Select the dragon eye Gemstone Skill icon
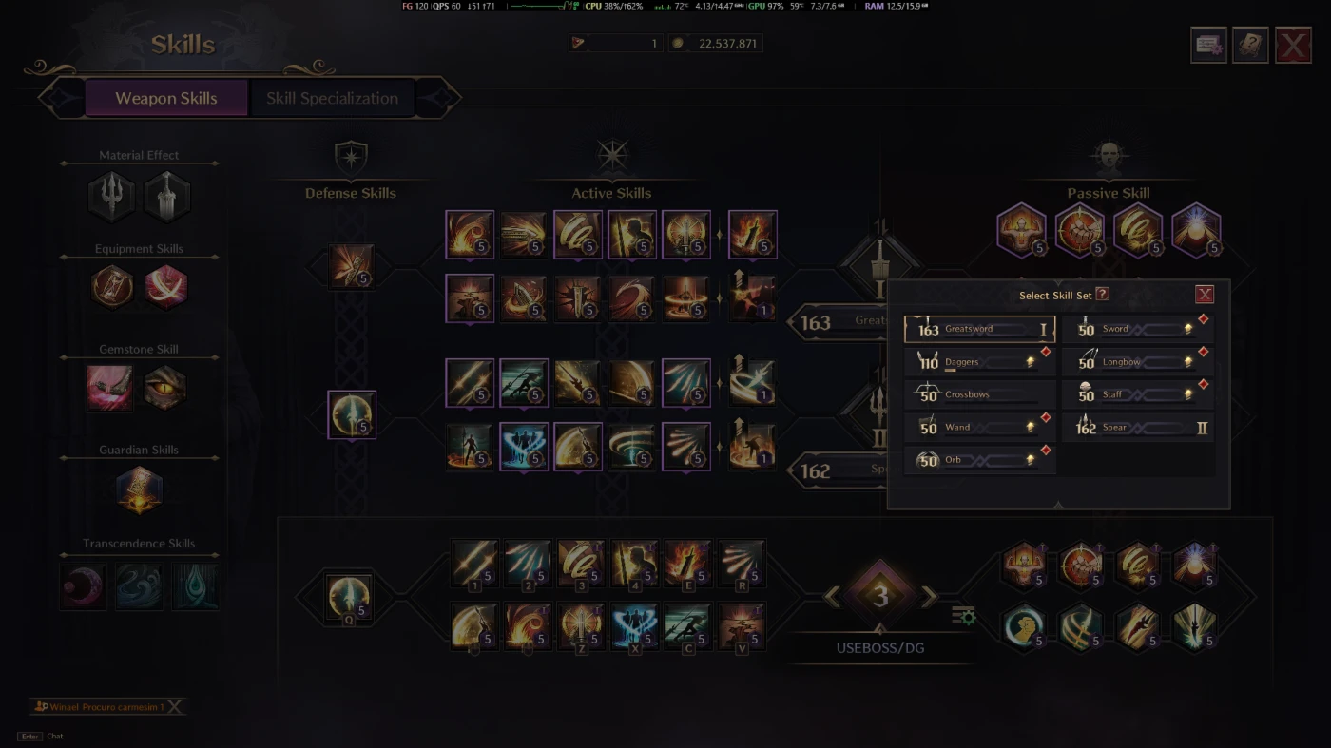Image resolution: width=1331 pixels, height=748 pixels. point(165,388)
